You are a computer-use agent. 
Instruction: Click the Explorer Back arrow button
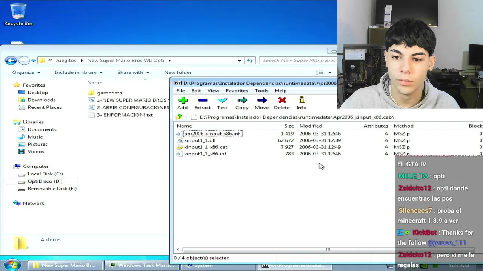click(x=11, y=60)
